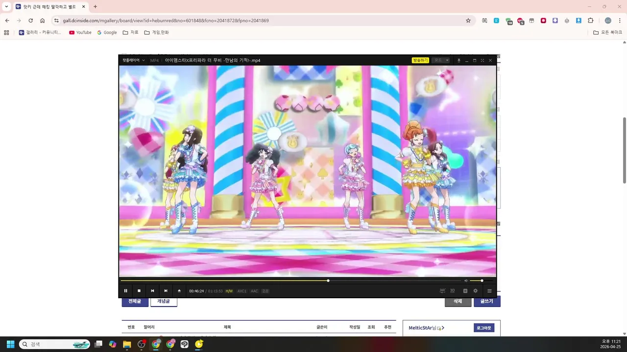Click the gray 삭제 button

458,302
